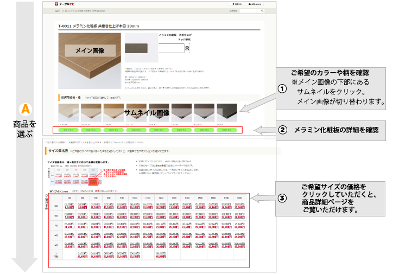Click the green details button under the second thumbnail
The height and width of the screenshot is (274, 393).
pyautogui.click(x=91, y=130)
